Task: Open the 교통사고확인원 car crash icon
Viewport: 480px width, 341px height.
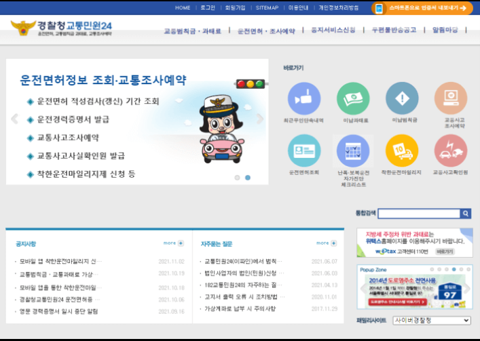Action: [x=451, y=151]
